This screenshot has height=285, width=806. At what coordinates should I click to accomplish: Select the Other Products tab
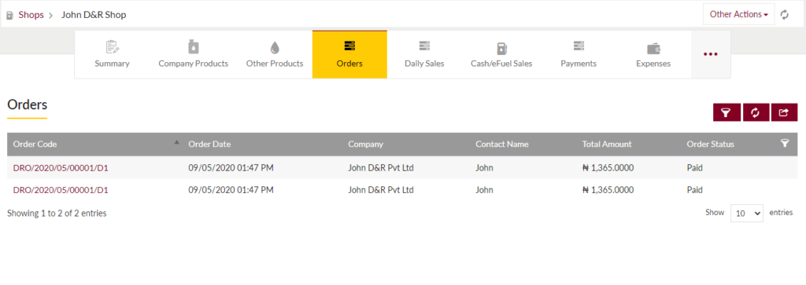click(x=275, y=54)
